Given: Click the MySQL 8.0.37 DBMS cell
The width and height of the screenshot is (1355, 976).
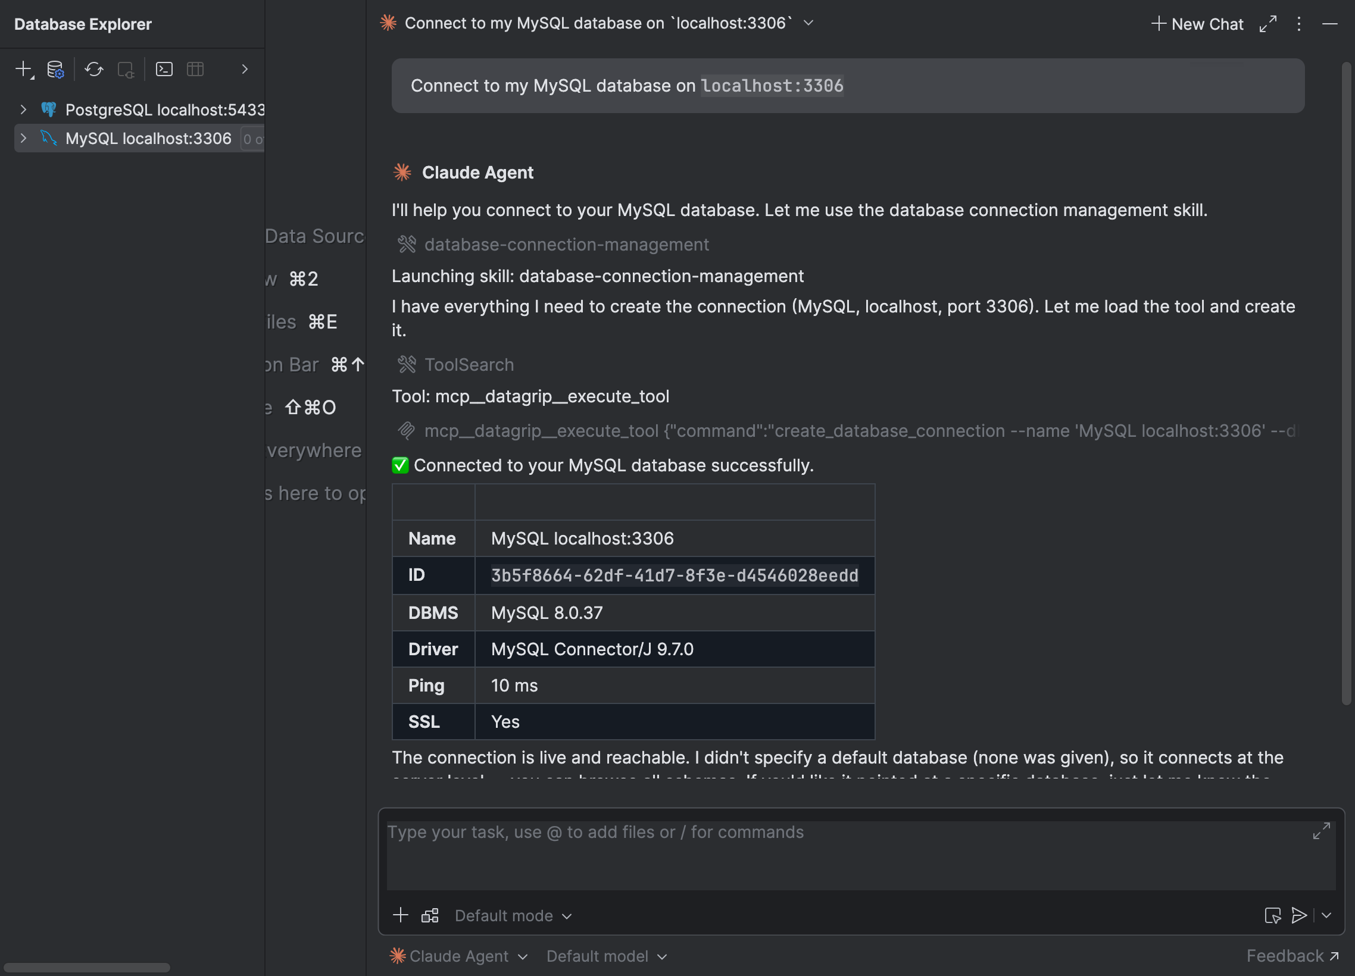Looking at the screenshot, I should (675, 613).
